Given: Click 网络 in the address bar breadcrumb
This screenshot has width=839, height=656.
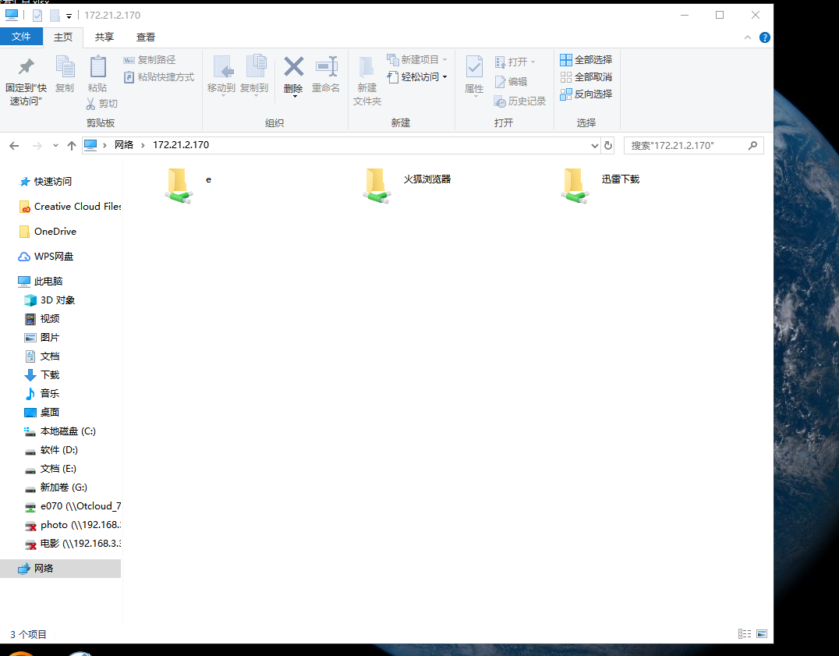Looking at the screenshot, I should (x=124, y=145).
